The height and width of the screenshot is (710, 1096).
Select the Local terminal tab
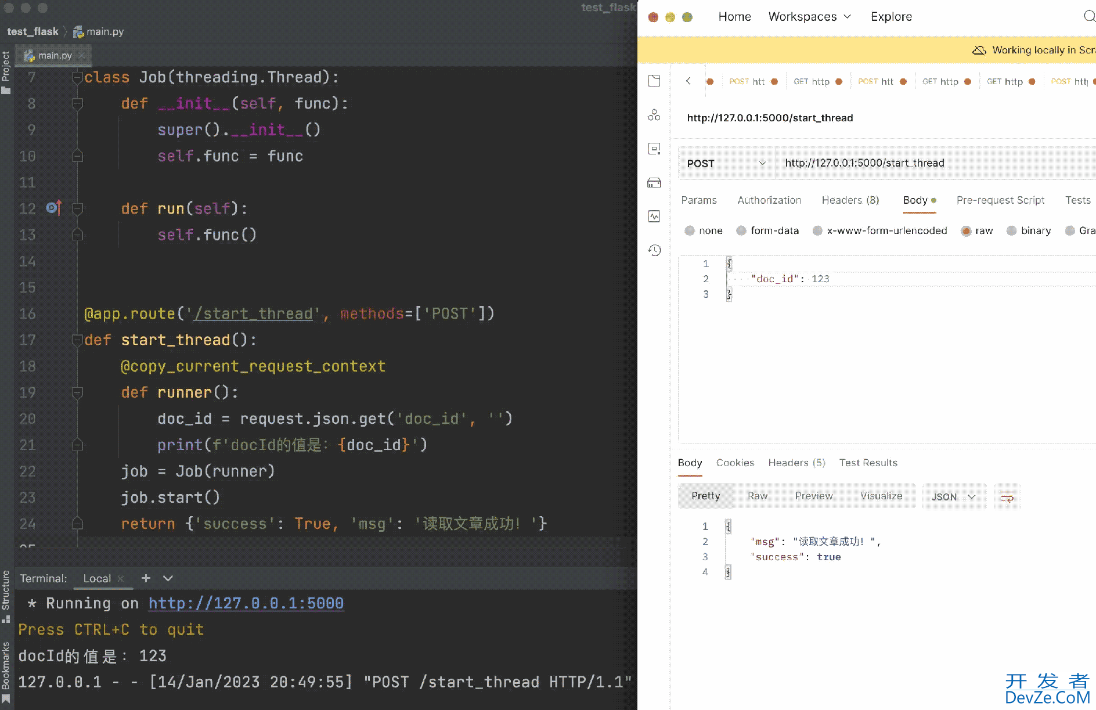pyautogui.click(x=97, y=579)
